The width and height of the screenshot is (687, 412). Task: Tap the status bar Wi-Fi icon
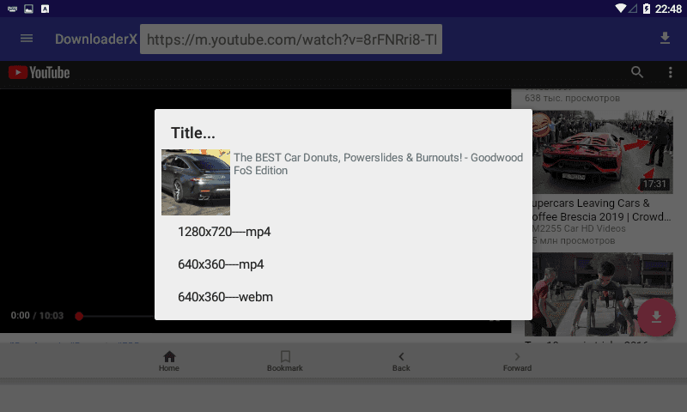[x=620, y=9]
